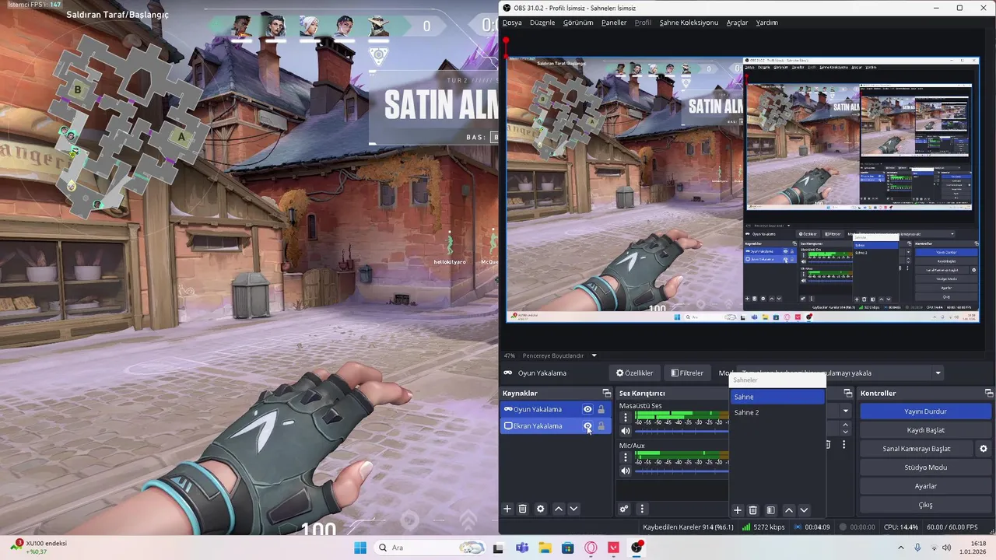The image size is (996, 560).
Task: Toggle visibility of Ekran Yakalama source
Action: click(587, 425)
